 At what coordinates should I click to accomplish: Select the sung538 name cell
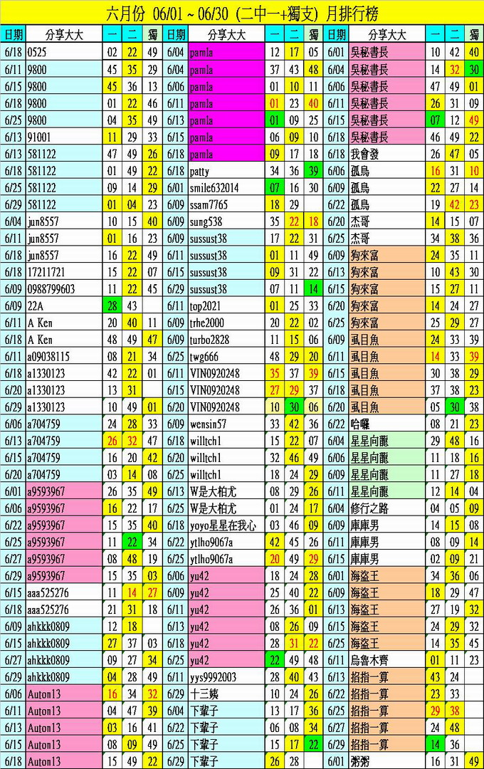point(226,221)
